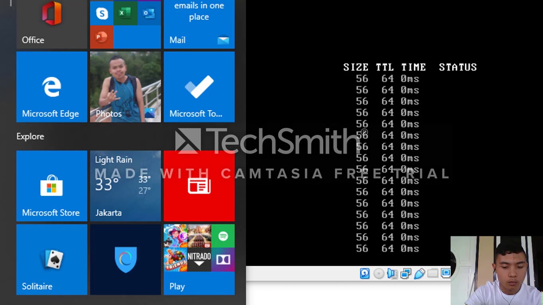Screen dimensions: 543x305
Task: Click the VirtualBox USB devices status icon
Action: (419, 274)
